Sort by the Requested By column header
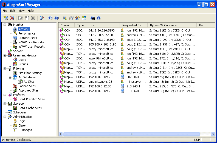Screen dimensions: 217x143 pyautogui.click(x=134, y=25)
